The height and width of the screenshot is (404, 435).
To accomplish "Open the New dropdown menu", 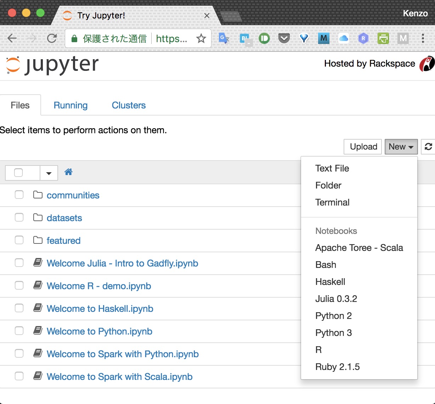I will tap(401, 146).
